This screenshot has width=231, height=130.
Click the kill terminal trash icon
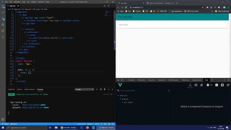(105, 89)
